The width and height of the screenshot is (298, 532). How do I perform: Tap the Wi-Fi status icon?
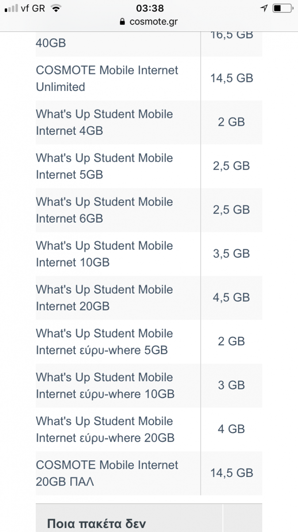(x=56, y=8)
